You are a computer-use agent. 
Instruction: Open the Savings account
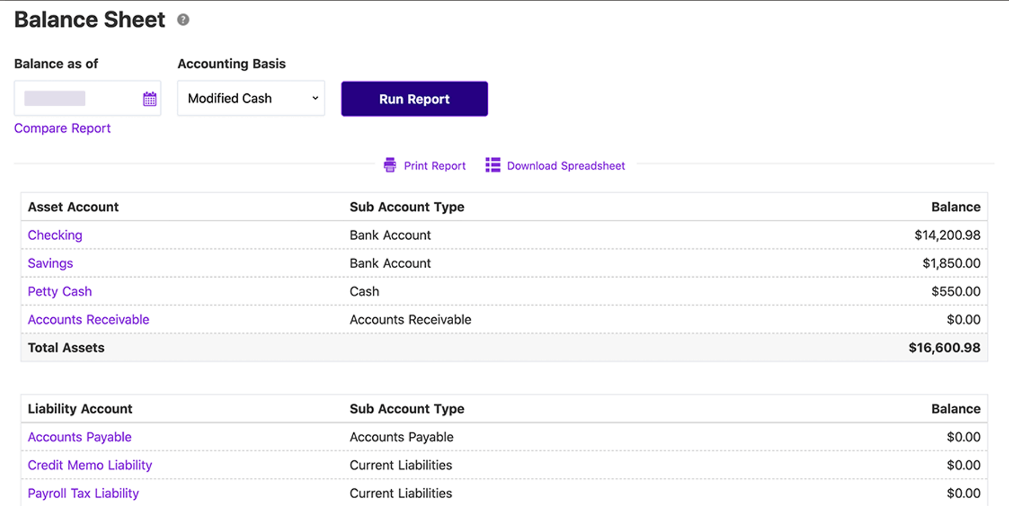[x=50, y=263]
